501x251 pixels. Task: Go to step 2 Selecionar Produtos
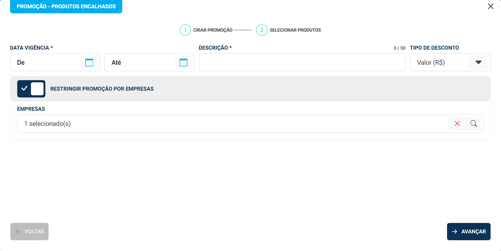tap(288, 30)
